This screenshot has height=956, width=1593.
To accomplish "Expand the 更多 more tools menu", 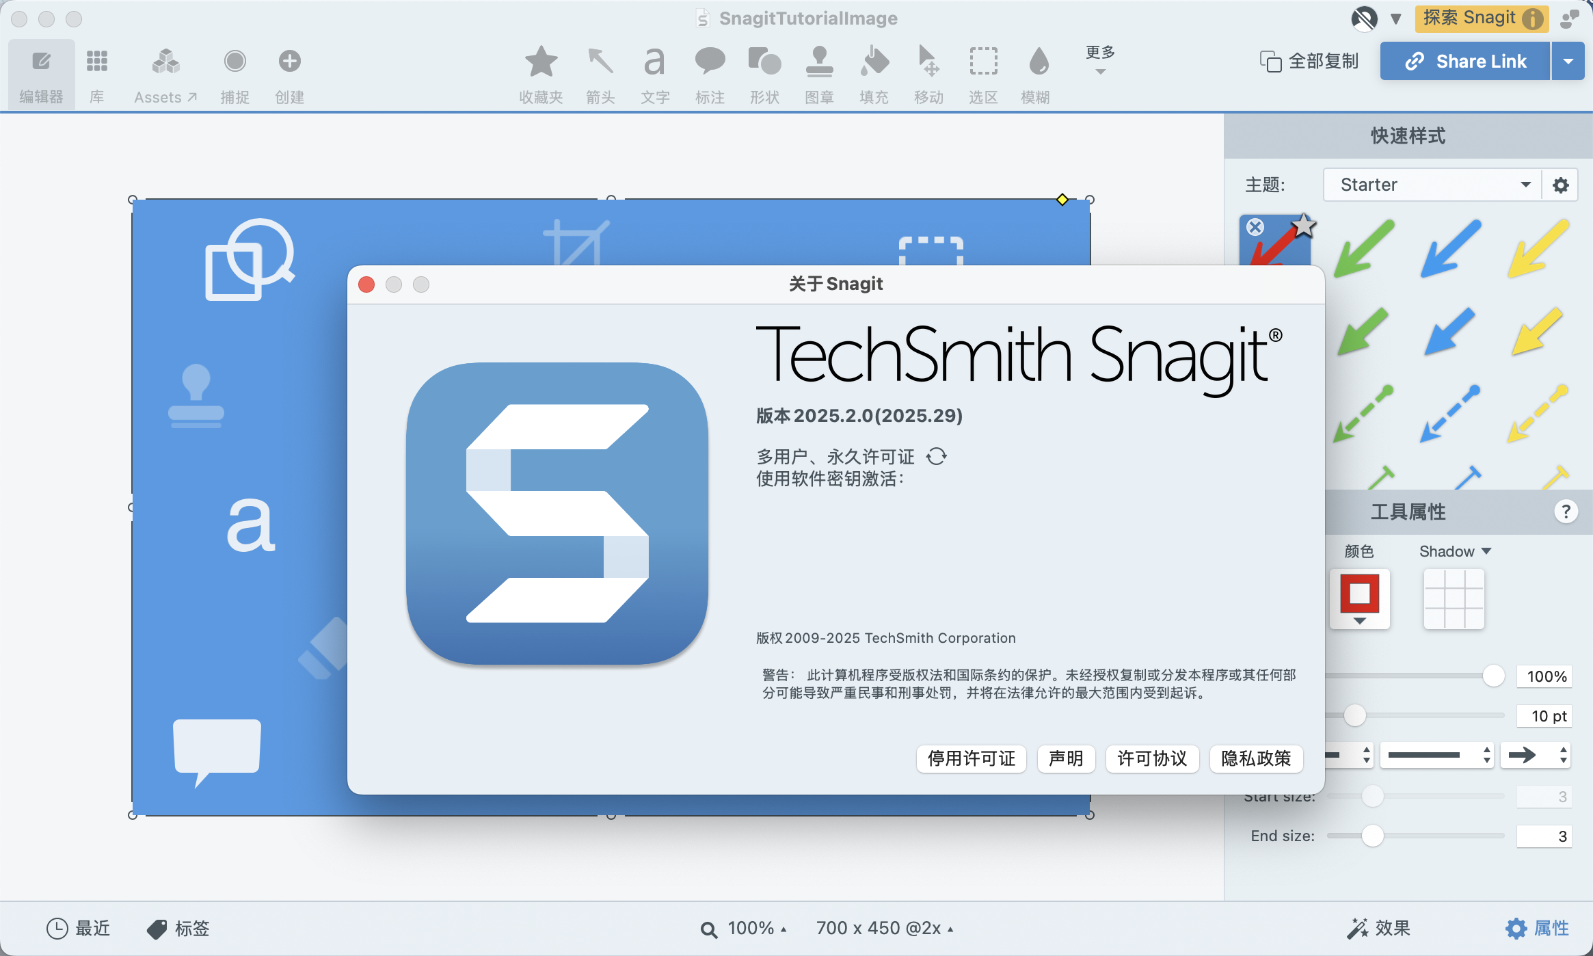I will pos(1100,59).
